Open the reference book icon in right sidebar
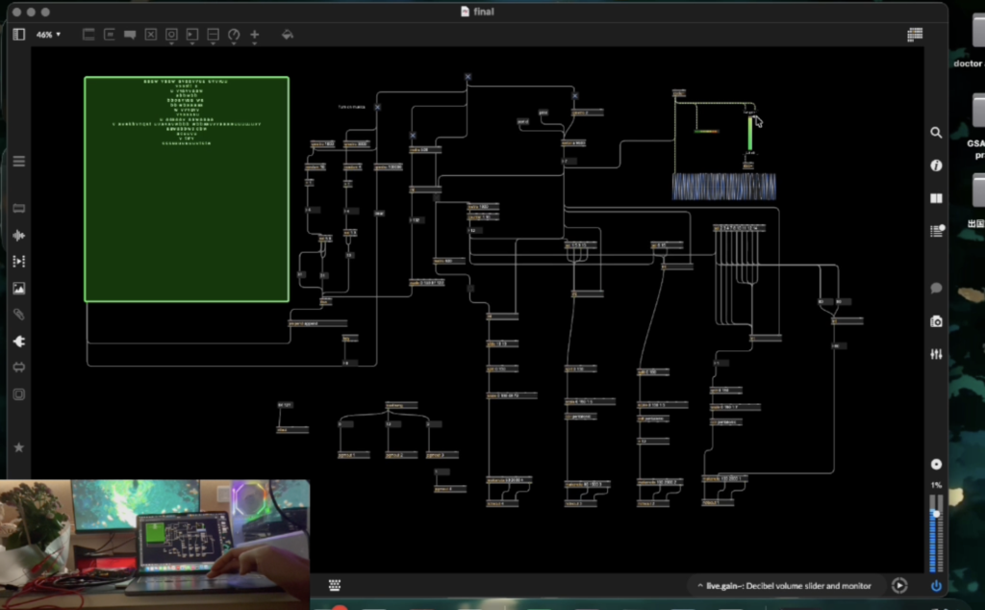 pyautogui.click(x=936, y=198)
